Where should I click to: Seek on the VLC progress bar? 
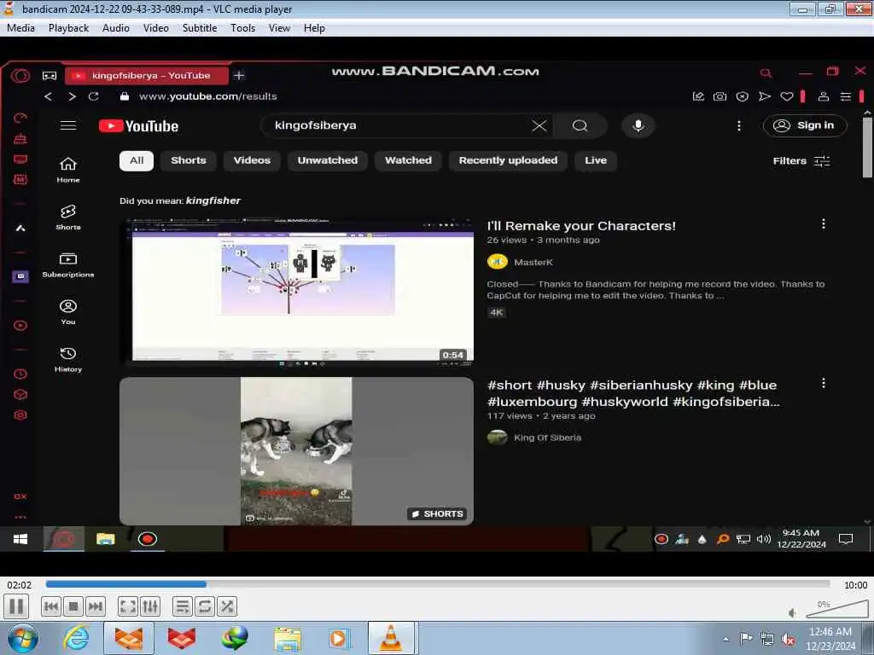coord(438,584)
